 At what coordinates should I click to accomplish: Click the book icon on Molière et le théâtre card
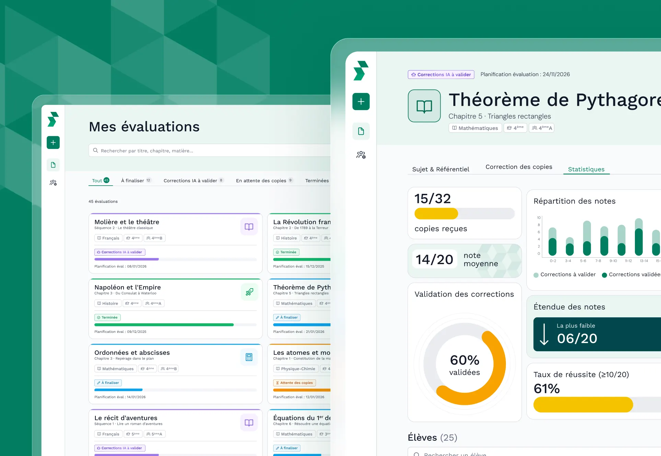click(x=249, y=226)
